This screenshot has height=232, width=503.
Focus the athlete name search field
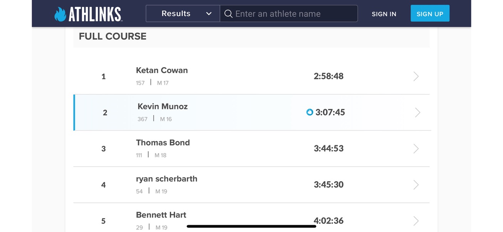[289, 13]
